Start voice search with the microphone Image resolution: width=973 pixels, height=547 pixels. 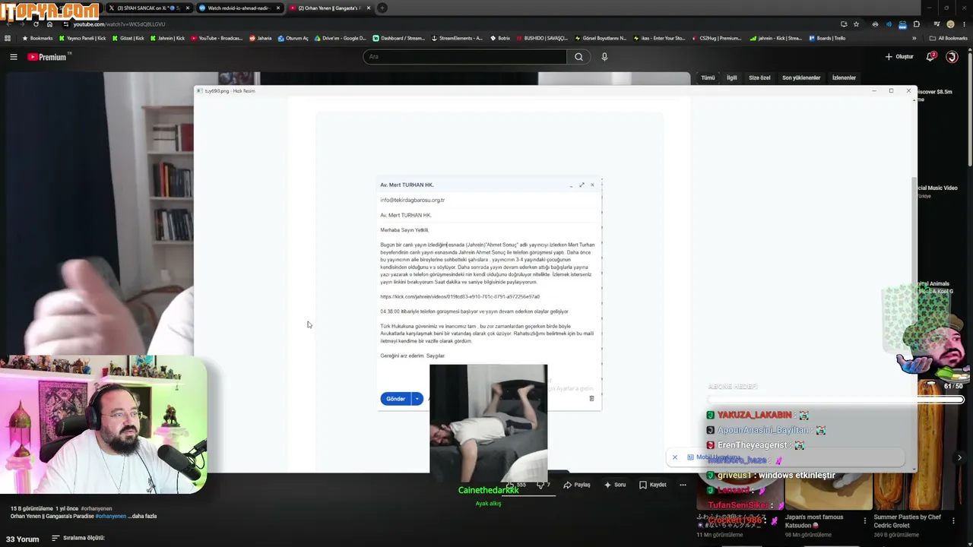click(x=604, y=57)
